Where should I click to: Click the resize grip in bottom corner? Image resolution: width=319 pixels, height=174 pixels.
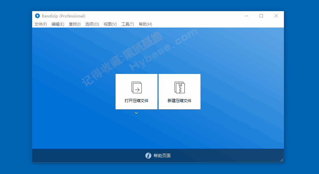(x=282, y=160)
